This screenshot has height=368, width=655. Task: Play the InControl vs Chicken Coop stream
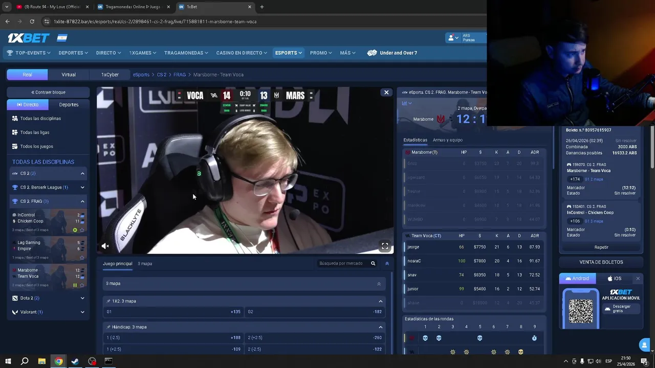click(x=75, y=230)
